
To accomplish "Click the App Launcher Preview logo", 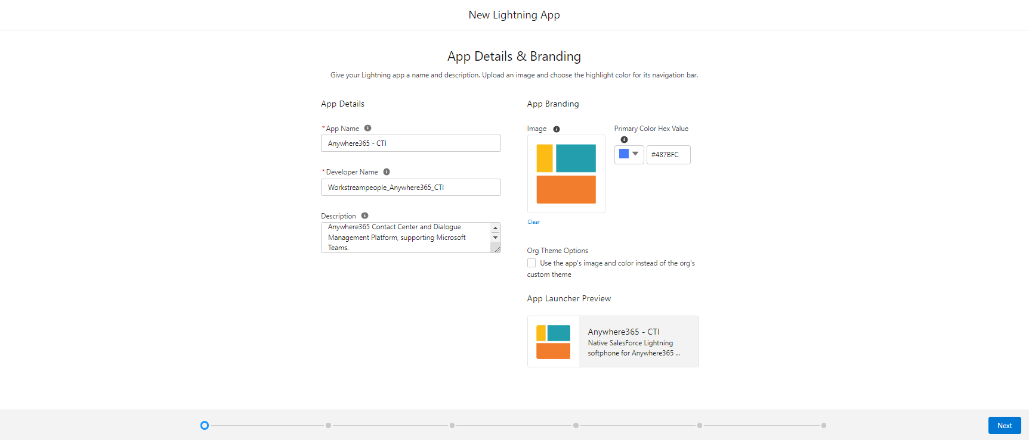I will 553,342.
